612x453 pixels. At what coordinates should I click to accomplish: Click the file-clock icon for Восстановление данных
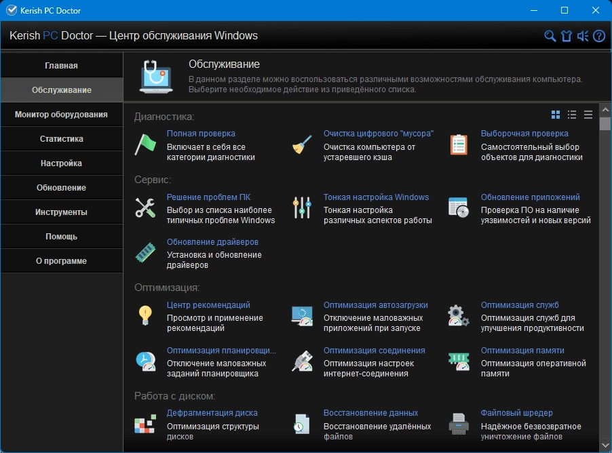pyautogui.click(x=302, y=424)
